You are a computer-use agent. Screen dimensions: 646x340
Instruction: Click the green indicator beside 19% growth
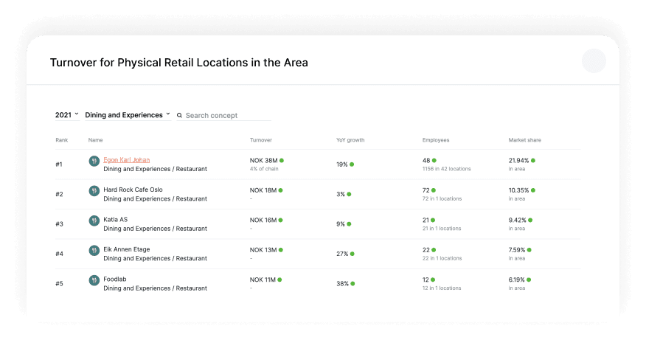pyautogui.click(x=352, y=164)
